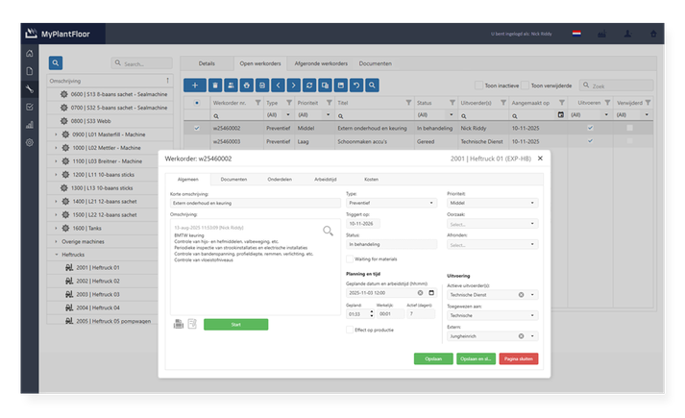Uncheck row selection for w25460002

pos(197,128)
